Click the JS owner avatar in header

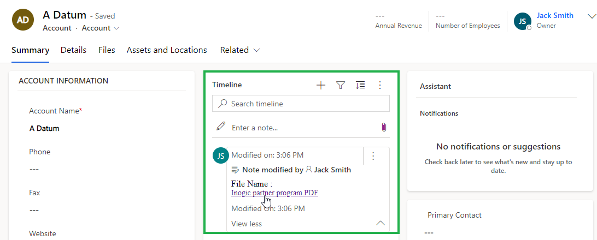(x=523, y=21)
